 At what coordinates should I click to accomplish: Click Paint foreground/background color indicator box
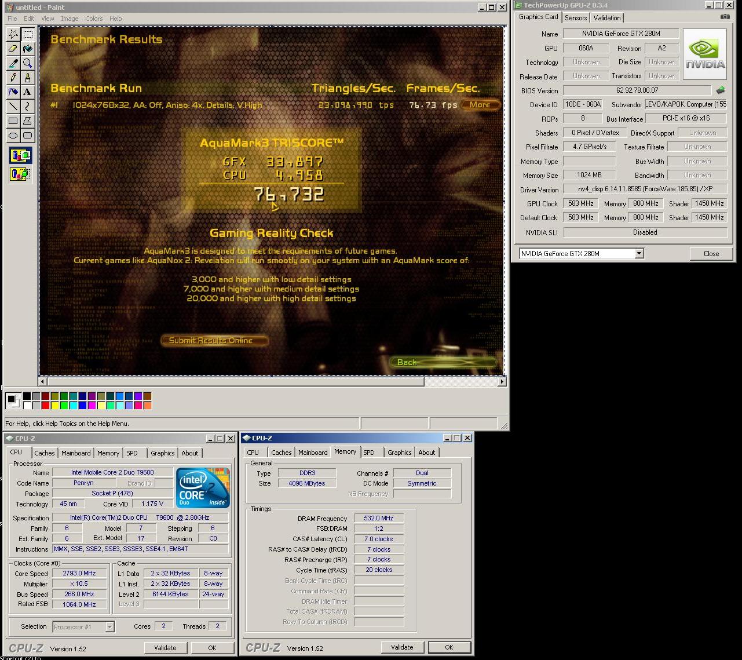(x=13, y=400)
